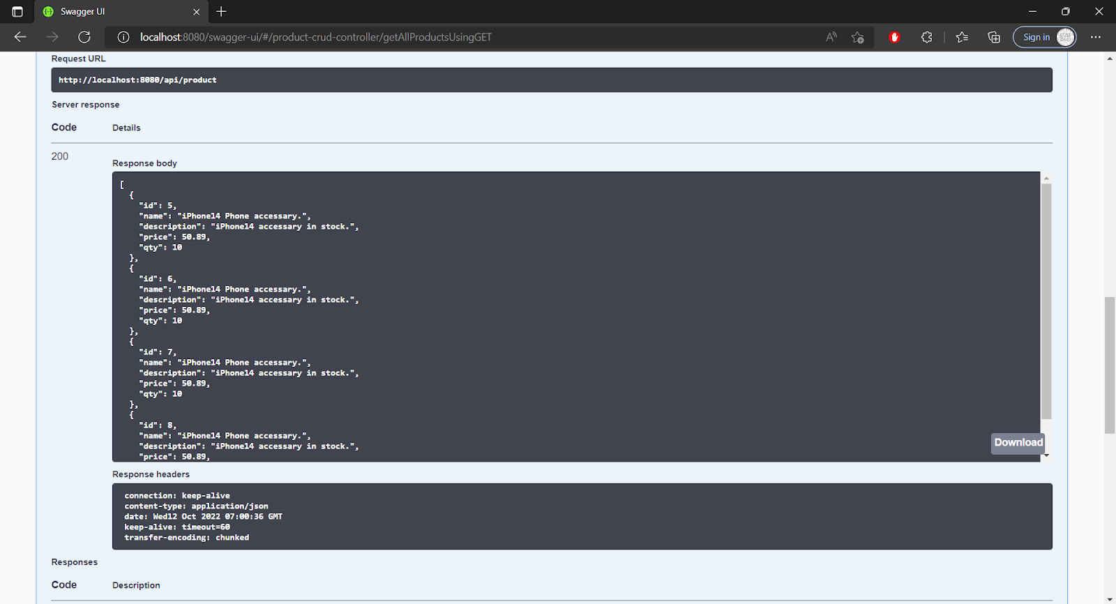
Task: Select the Swagger UI browser tab
Action: 120,12
